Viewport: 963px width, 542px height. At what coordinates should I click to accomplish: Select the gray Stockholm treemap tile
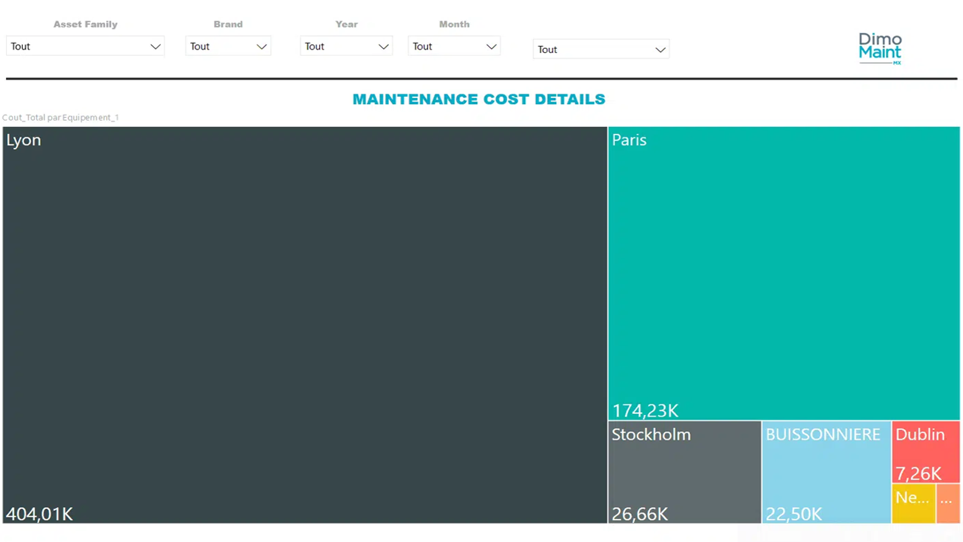point(684,473)
